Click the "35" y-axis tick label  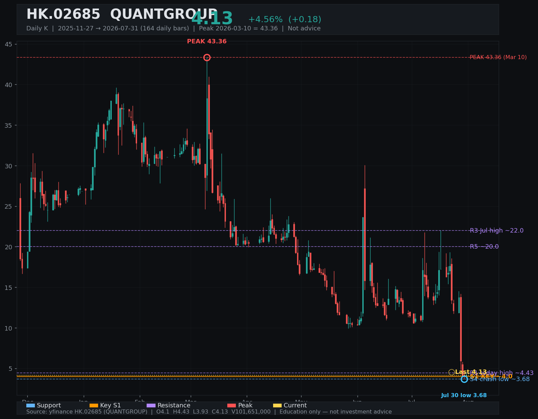(x=9, y=125)
